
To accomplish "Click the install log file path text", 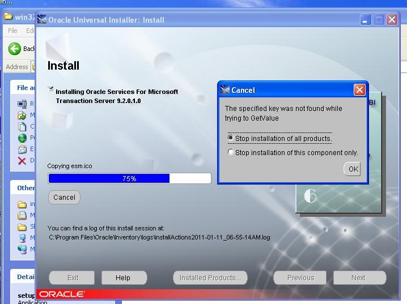I will point(159,237).
